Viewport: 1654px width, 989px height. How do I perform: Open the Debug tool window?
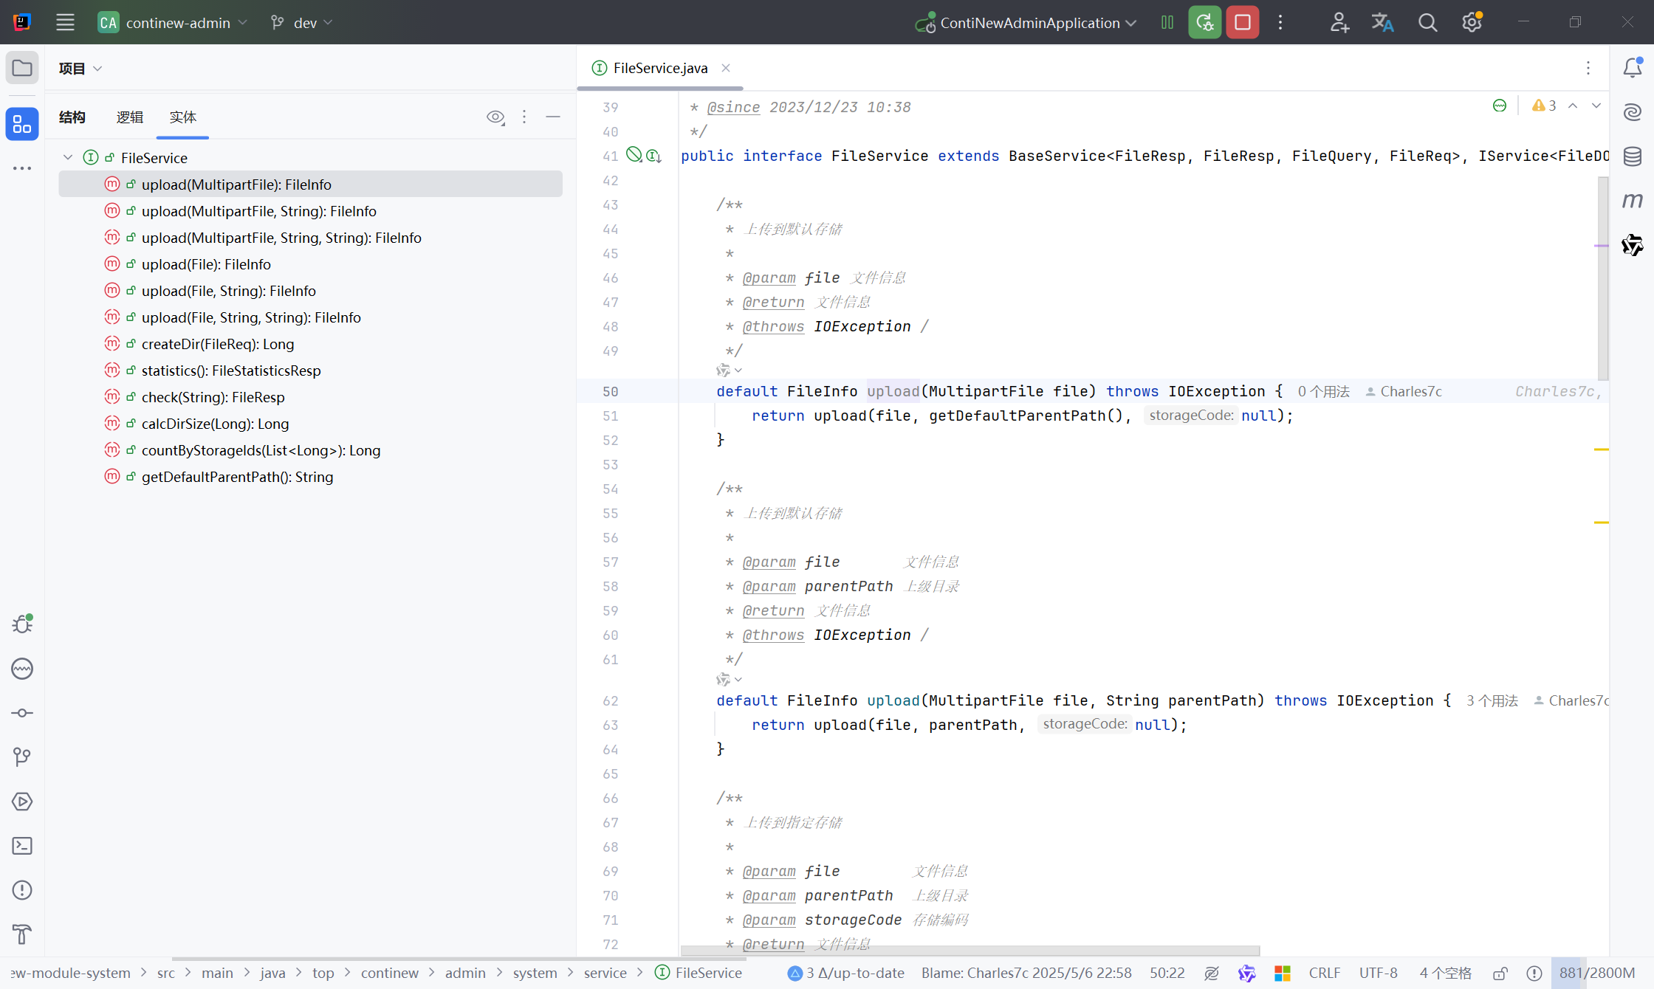click(x=22, y=624)
